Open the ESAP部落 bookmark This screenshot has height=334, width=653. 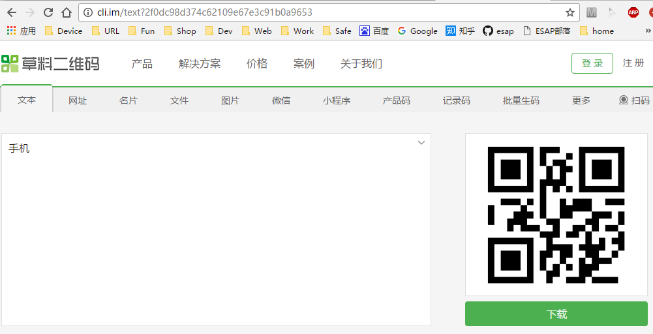coord(547,31)
